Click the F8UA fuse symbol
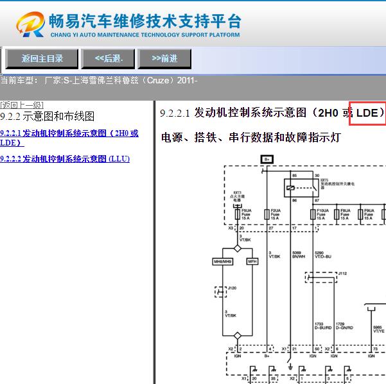Viewport: 386px width, 384px height. tap(337, 214)
